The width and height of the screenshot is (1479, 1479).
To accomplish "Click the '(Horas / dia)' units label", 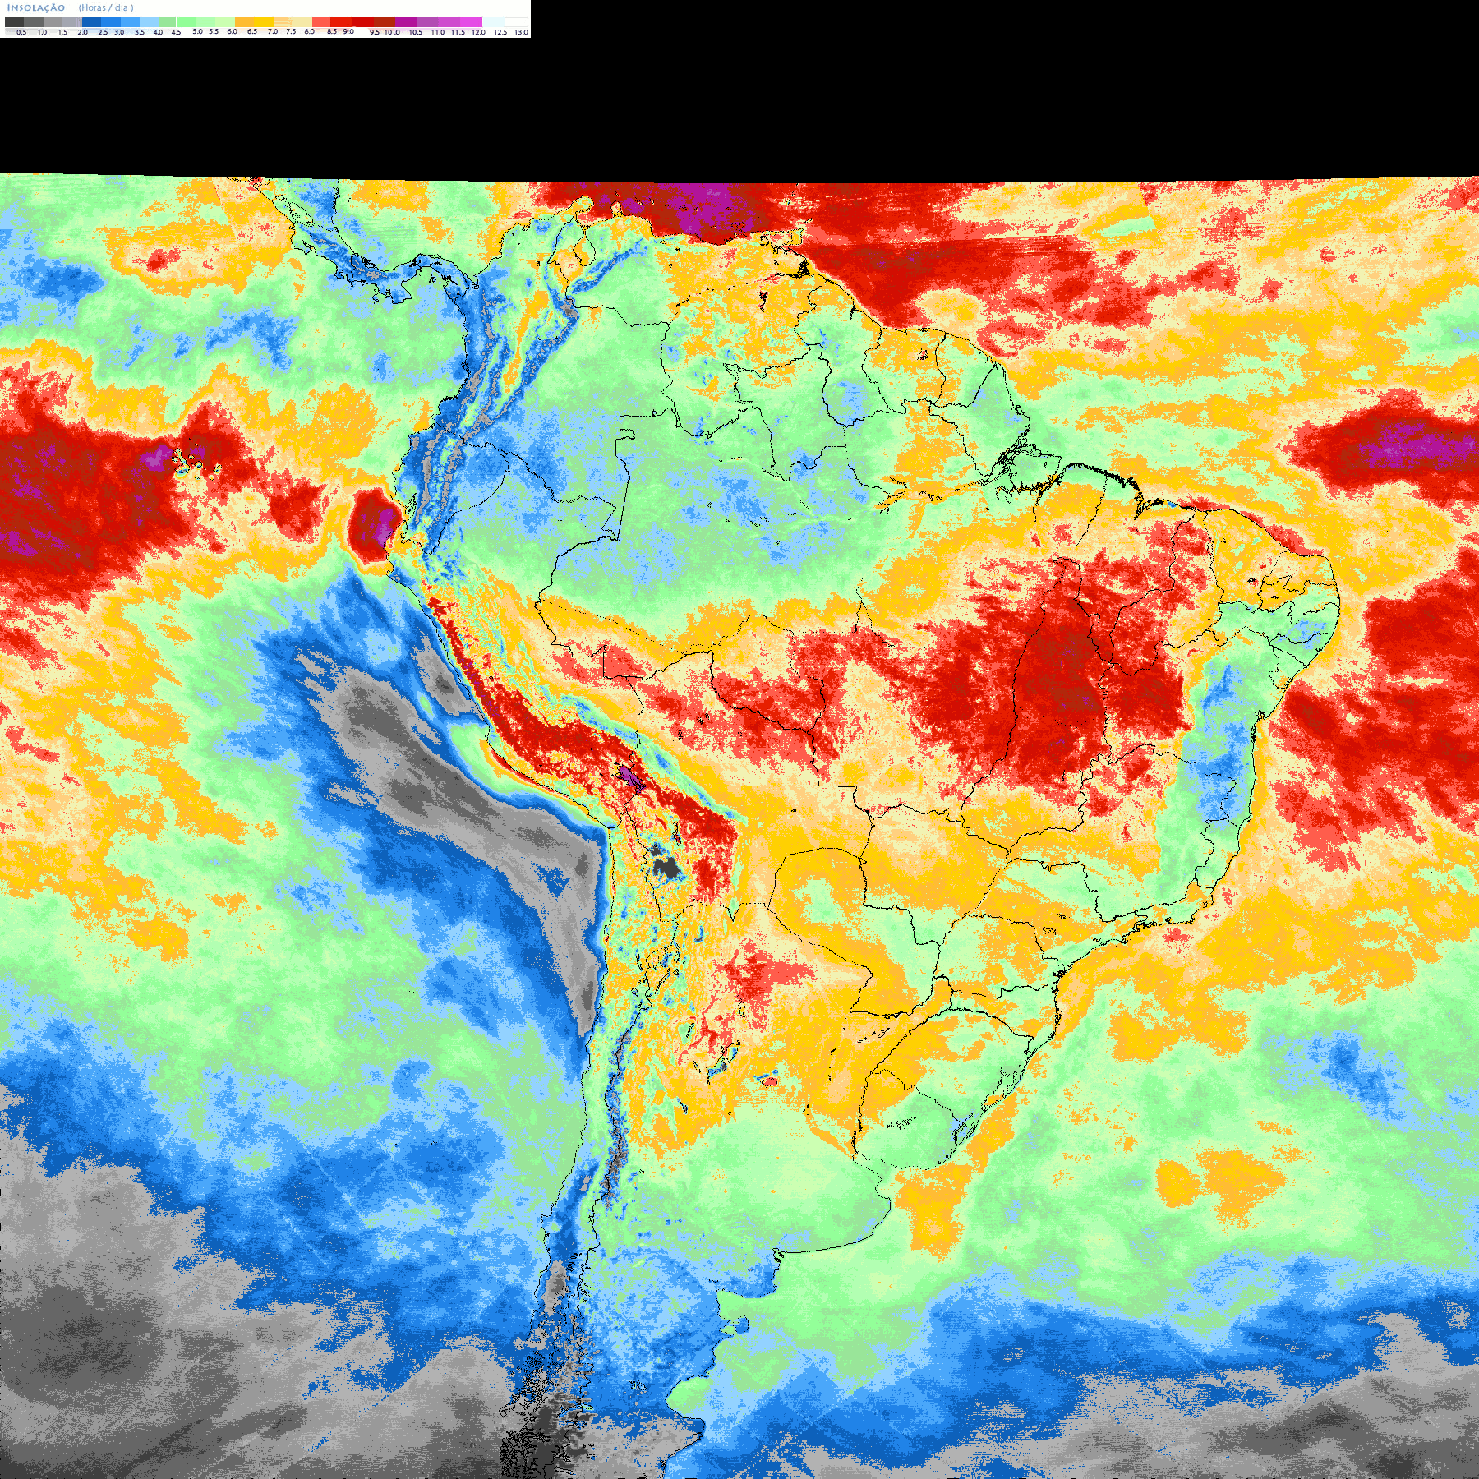I will pyautogui.click(x=106, y=7).
